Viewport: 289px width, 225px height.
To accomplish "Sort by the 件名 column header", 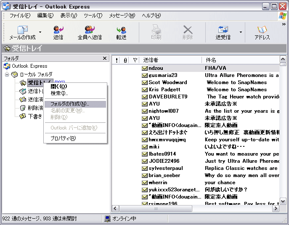I will [x=241, y=60].
